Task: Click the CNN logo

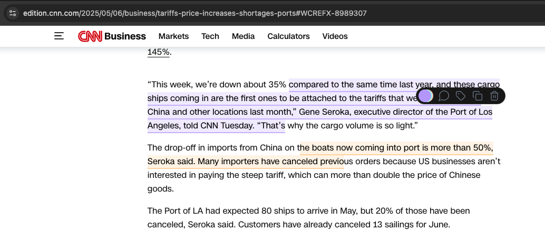Action: pos(90,36)
